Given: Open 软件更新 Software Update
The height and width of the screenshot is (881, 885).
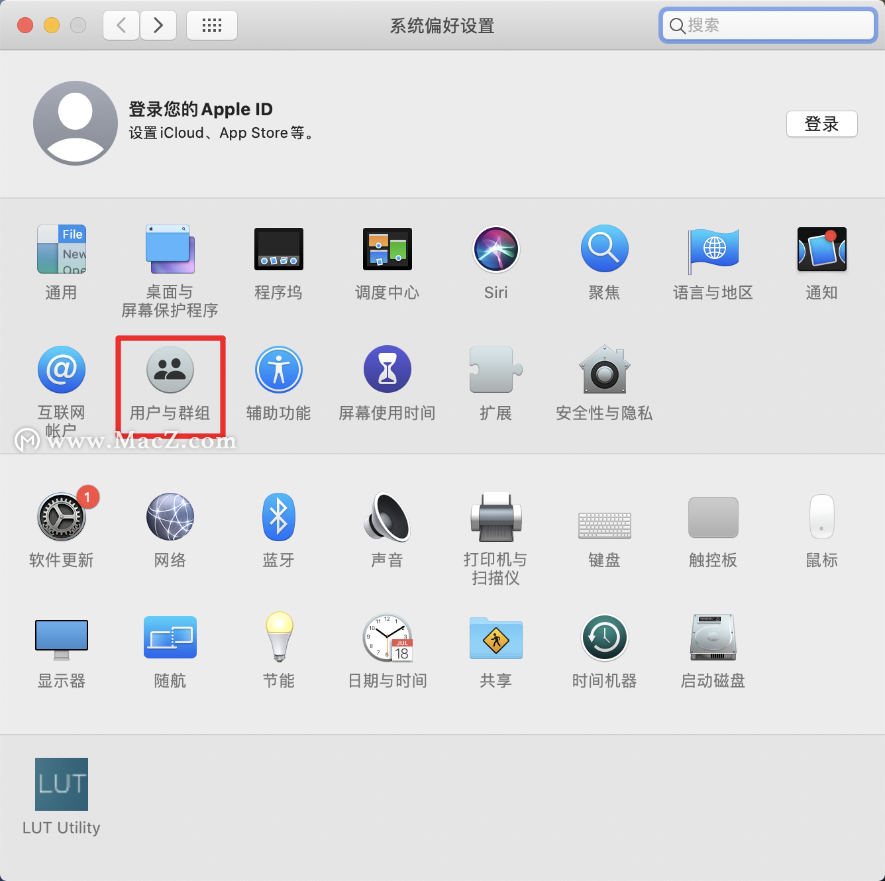Looking at the screenshot, I should pyautogui.click(x=62, y=517).
